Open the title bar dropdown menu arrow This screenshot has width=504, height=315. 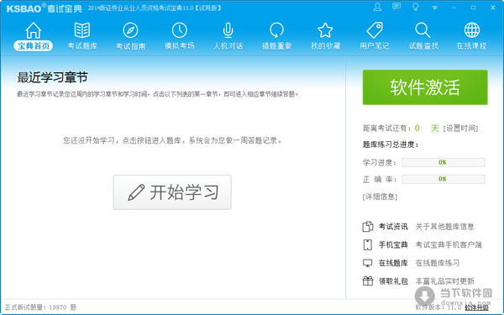pos(434,8)
